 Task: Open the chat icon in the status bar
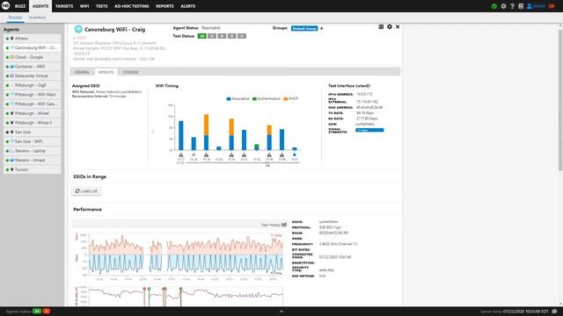pos(555,312)
